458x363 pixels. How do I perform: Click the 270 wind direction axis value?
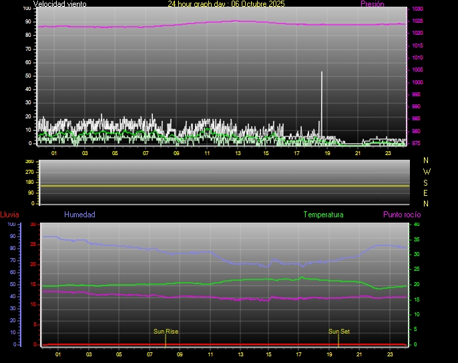pos(29,172)
